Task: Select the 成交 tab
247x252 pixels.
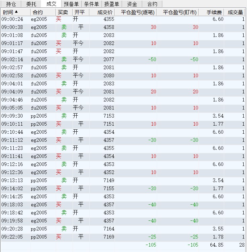Action: coord(51,4)
